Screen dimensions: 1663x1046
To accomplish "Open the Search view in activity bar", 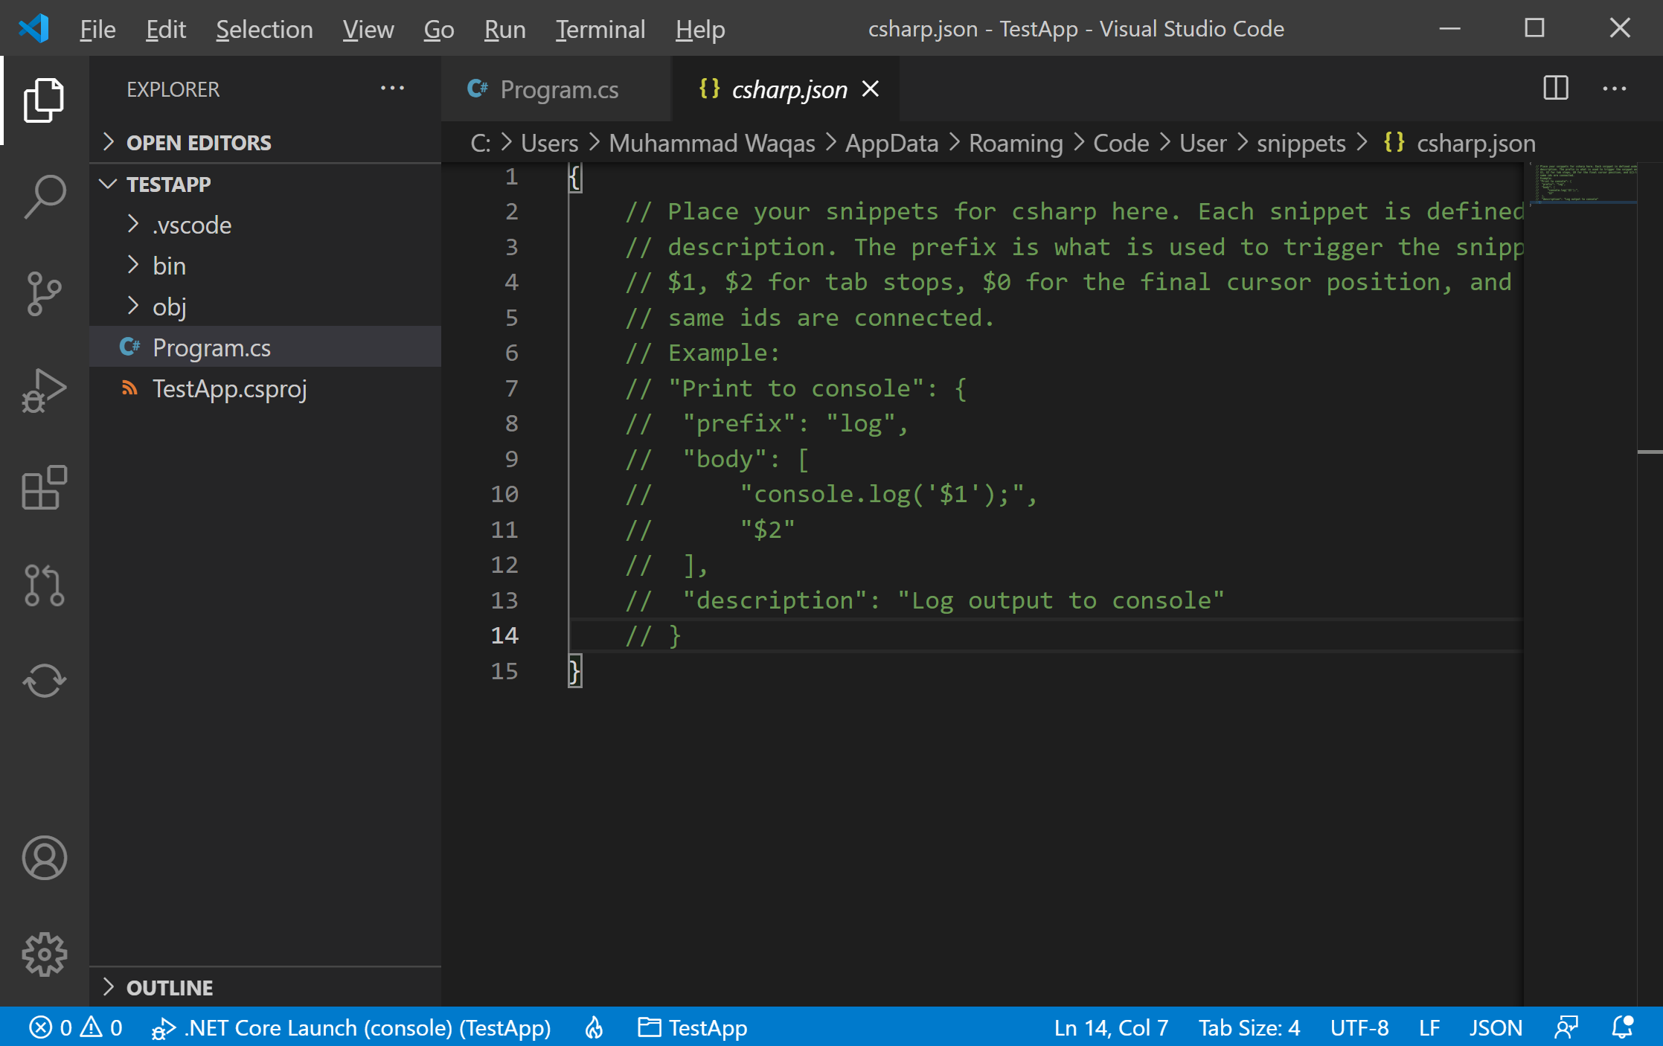I will pos(45,196).
